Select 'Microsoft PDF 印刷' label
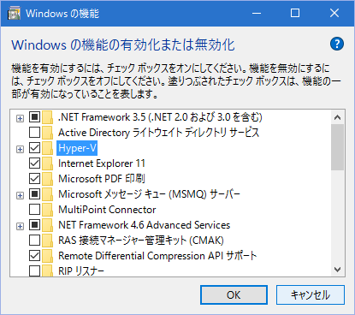The width and height of the screenshot is (355, 315). click(x=102, y=179)
